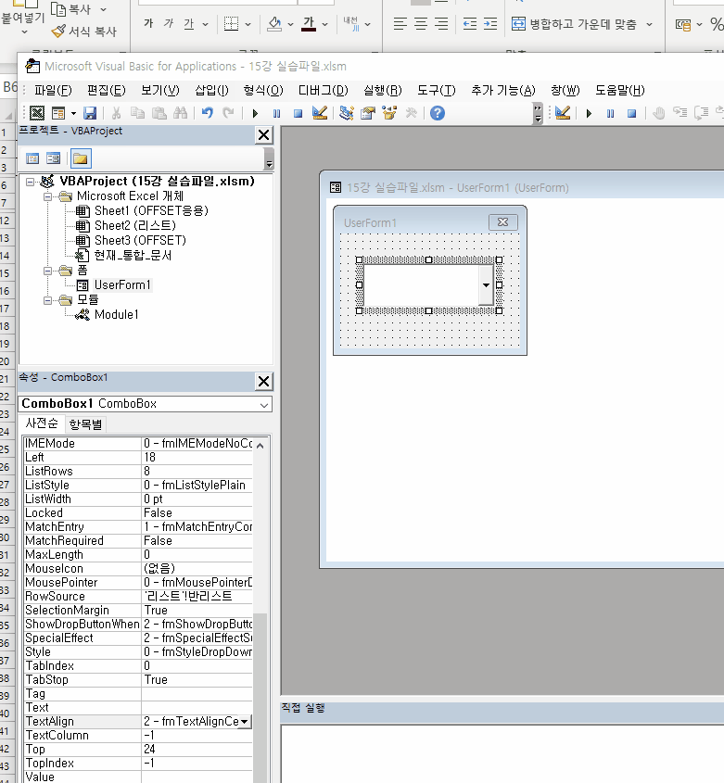Click the Insert UserForm toolbar icon
Image resolution: width=724 pixels, height=783 pixels.
pyautogui.click(x=58, y=113)
